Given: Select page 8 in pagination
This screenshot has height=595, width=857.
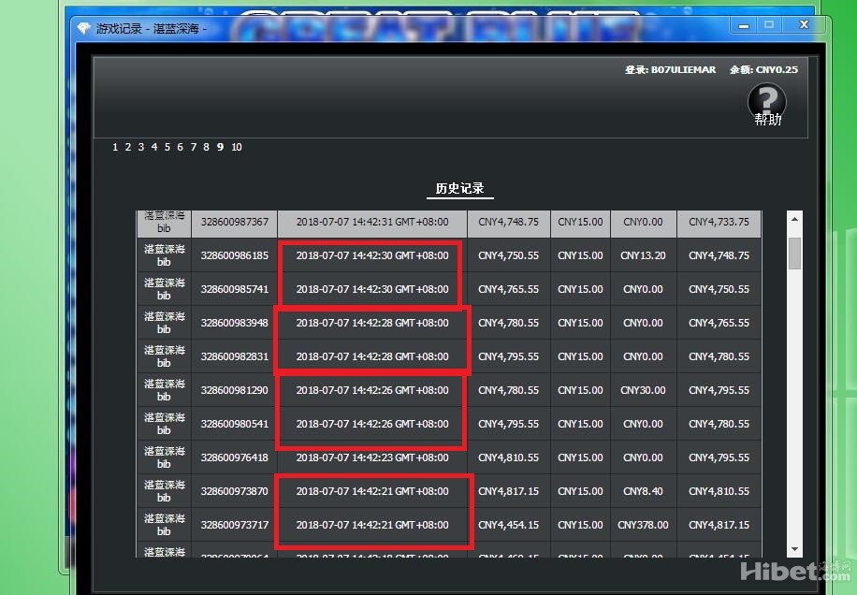Looking at the screenshot, I should pos(207,147).
